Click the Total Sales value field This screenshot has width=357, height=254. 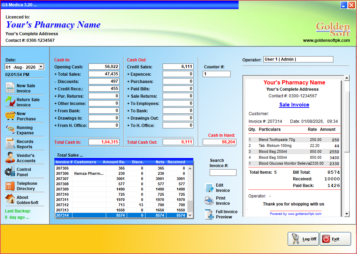click(x=104, y=74)
